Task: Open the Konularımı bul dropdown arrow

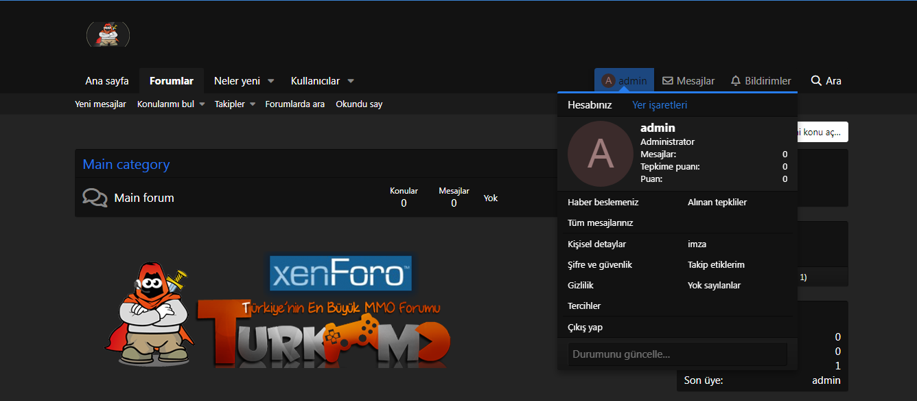Action: pos(202,104)
